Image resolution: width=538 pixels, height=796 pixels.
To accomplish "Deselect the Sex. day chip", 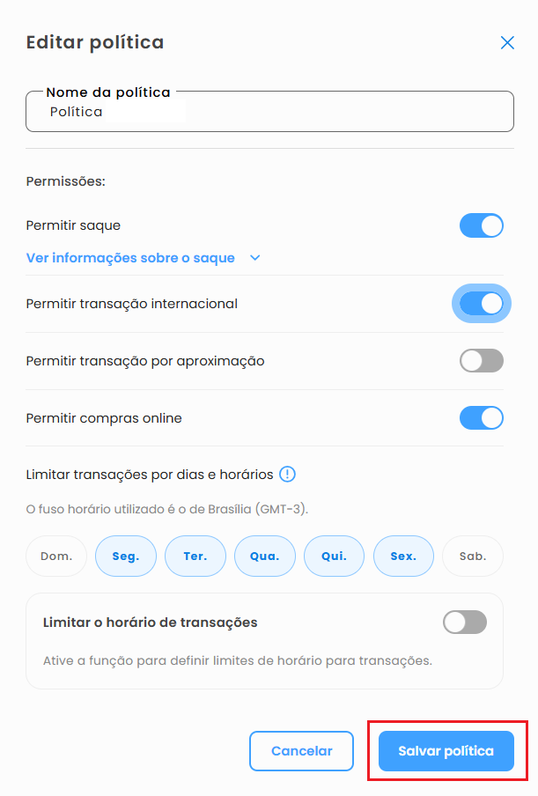I will point(403,556).
